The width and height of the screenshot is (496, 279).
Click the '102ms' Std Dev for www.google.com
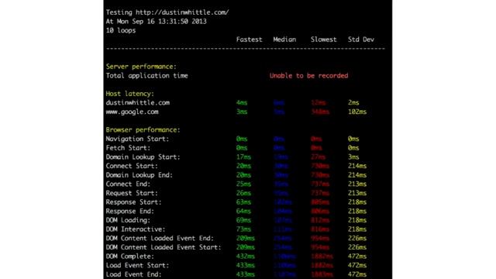(357, 112)
